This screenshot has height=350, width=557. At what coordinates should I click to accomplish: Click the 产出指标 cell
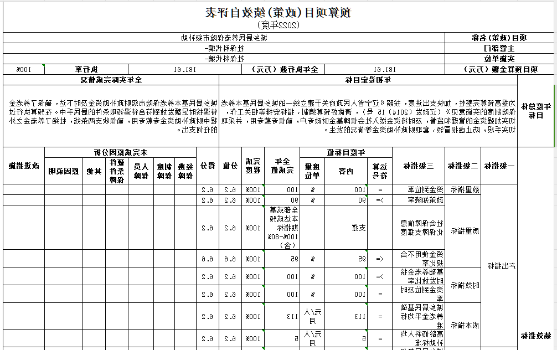[x=499, y=266]
